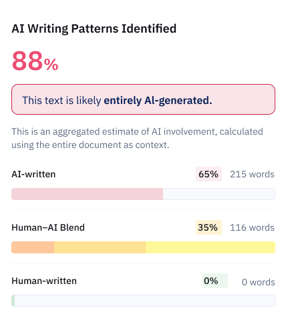Select the AI-written category label
The image size is (286, 320).
click(33, 174)
